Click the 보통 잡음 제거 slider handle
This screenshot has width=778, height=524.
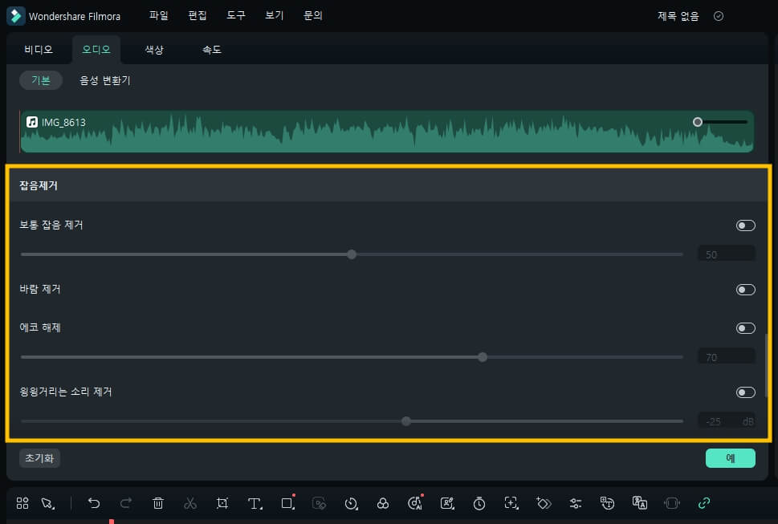[352, 254]
